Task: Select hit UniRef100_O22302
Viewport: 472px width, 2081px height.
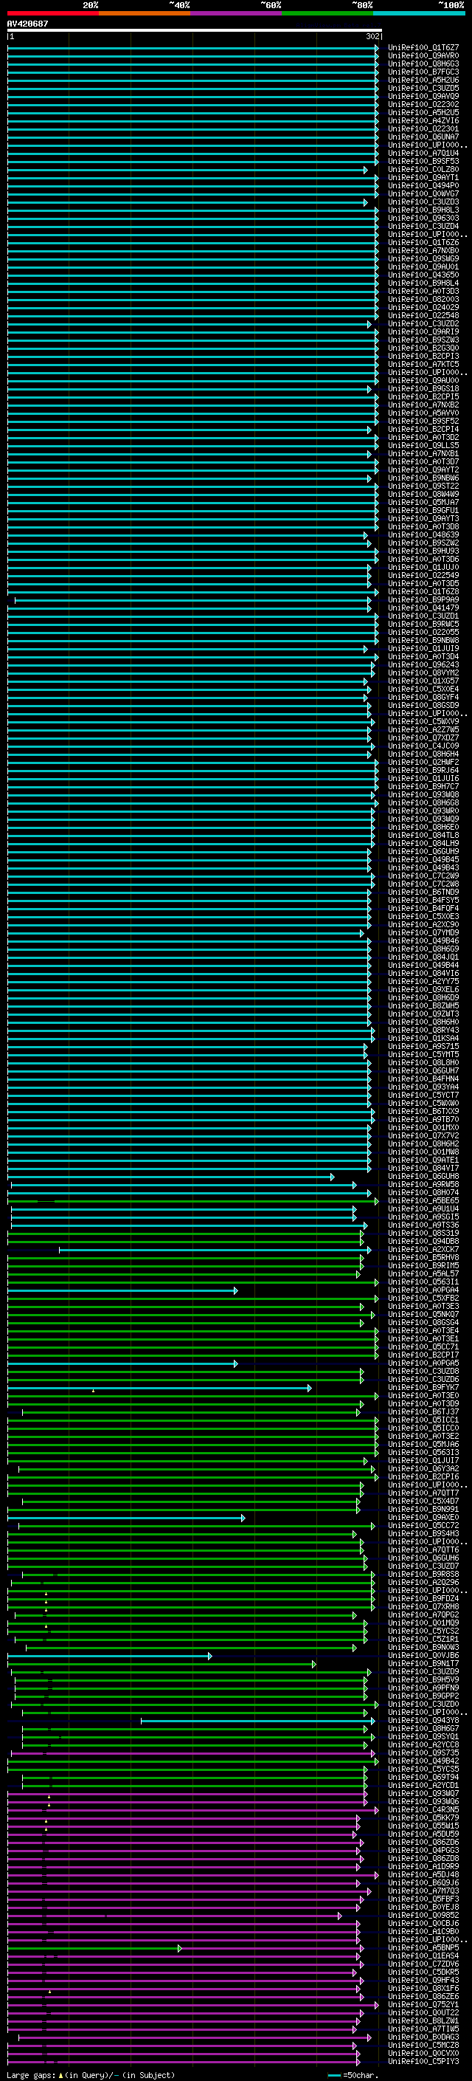Action: click(x=423, y=104)
